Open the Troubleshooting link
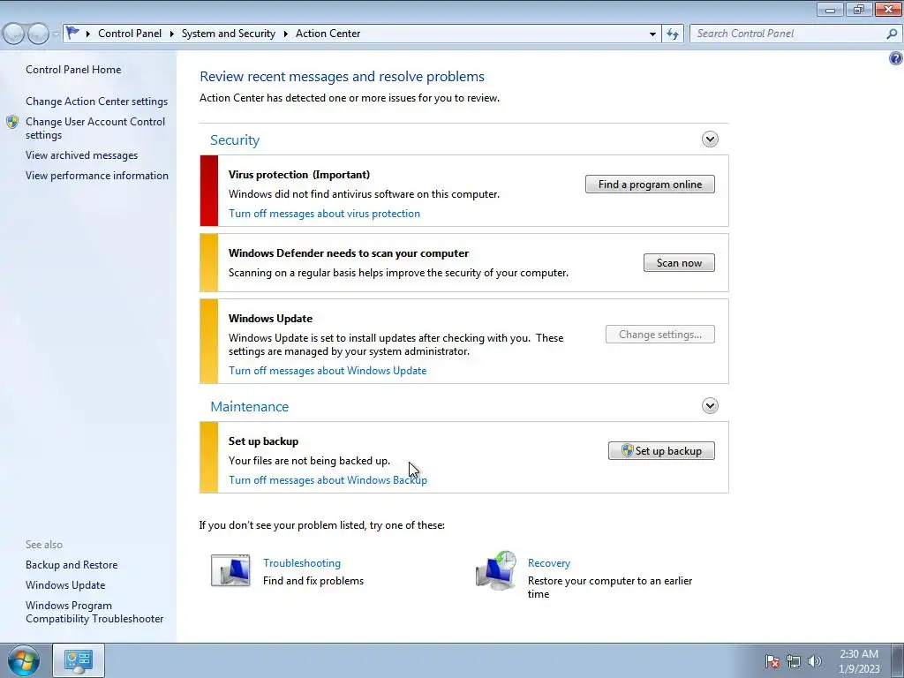904x678 pixels. (302, 563)
